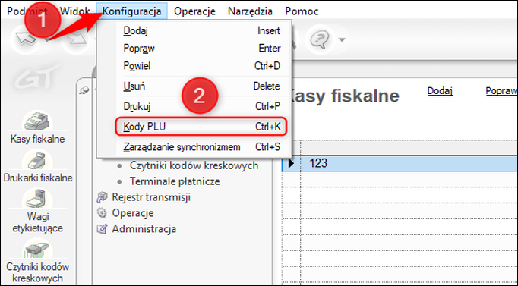Expand the dropdown arrow beside help icon
The image size is (518, 286).
tap(342, 40)
